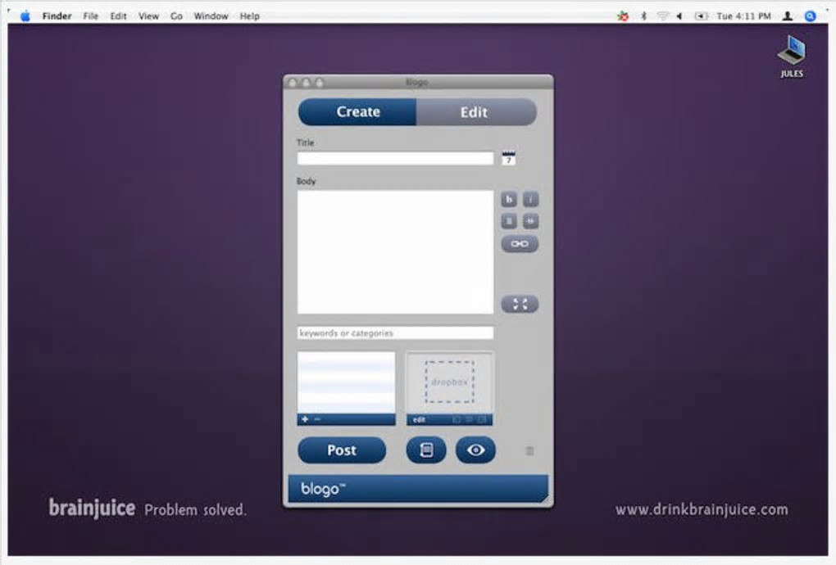
Task: Focus the keywords or categories field
Action: coord(395,332)
